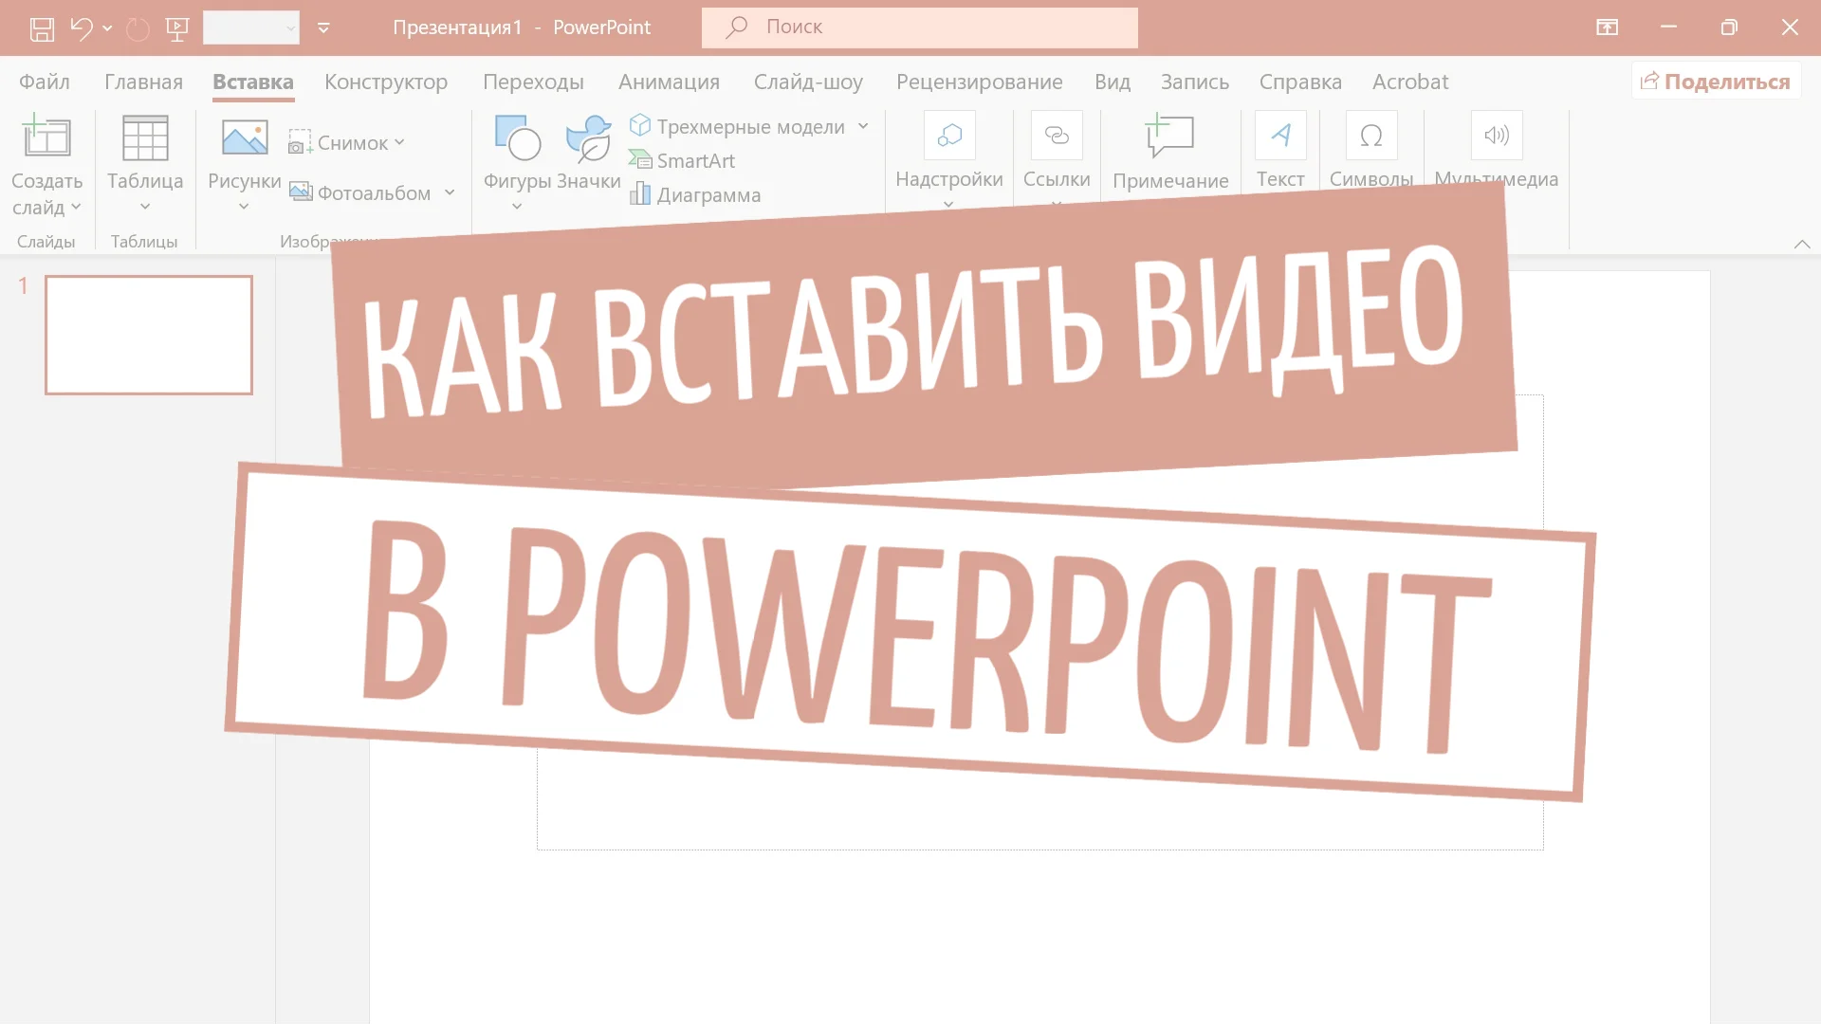This screenshot has width=1821, height=1024.
Task: Collapse the ribbon with chevron
Action: 1802,245
